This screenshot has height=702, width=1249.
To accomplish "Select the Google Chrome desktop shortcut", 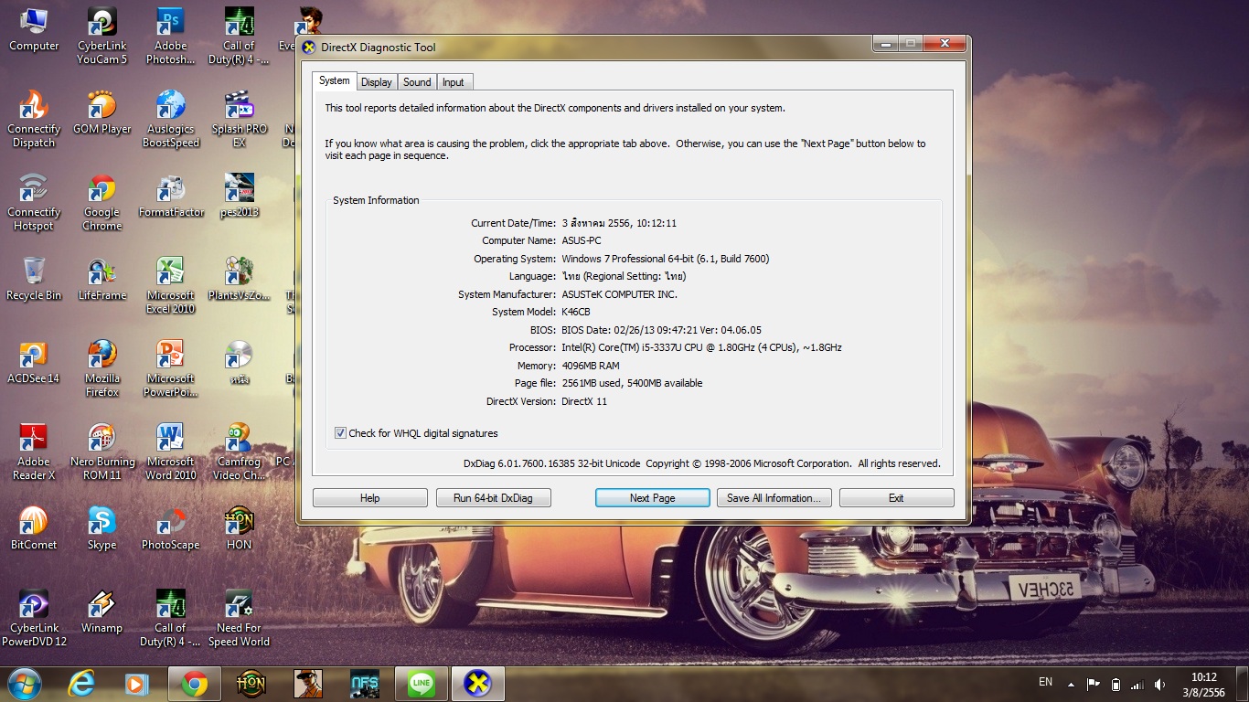I will tap(102, 203).
